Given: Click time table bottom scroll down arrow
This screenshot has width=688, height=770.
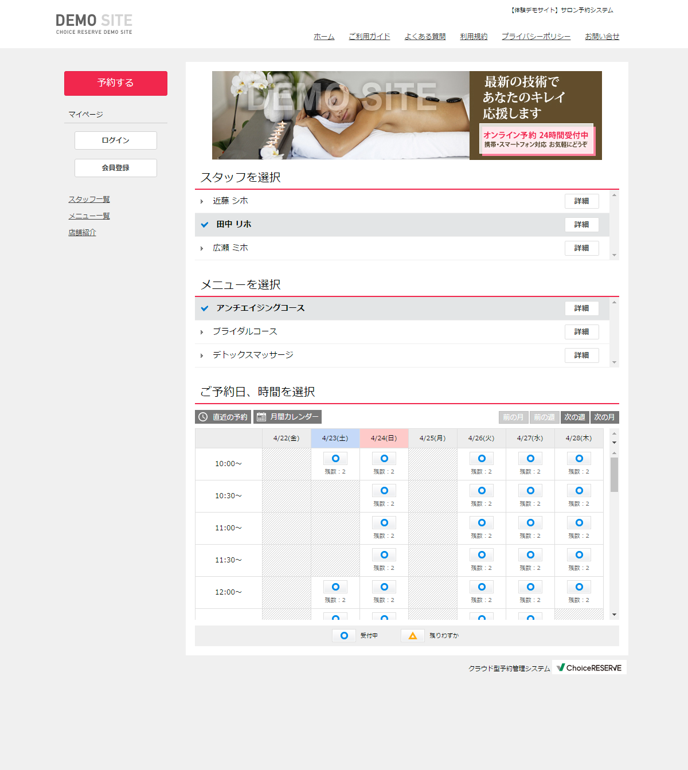Looking at the screenshot, I should [x=614, y=615].
